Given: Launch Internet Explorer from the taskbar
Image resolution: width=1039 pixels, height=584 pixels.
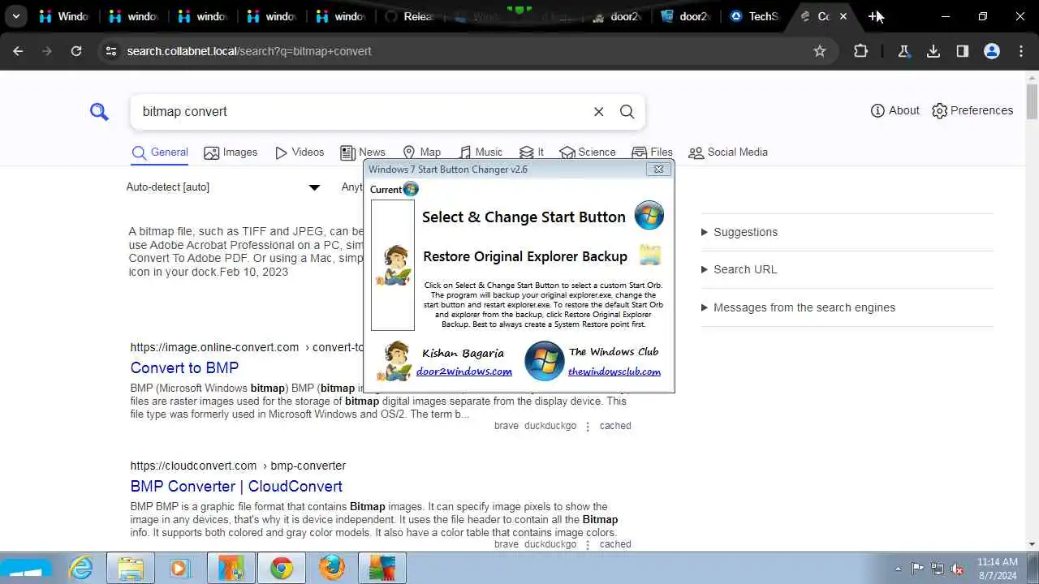Looking at the screenshot, I should click(x=81, y=568).
